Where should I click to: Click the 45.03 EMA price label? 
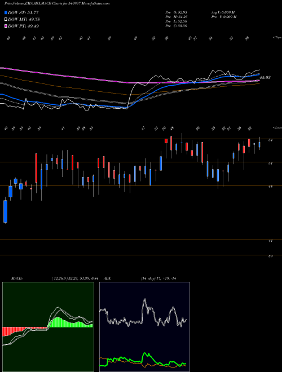pos(265,78)
